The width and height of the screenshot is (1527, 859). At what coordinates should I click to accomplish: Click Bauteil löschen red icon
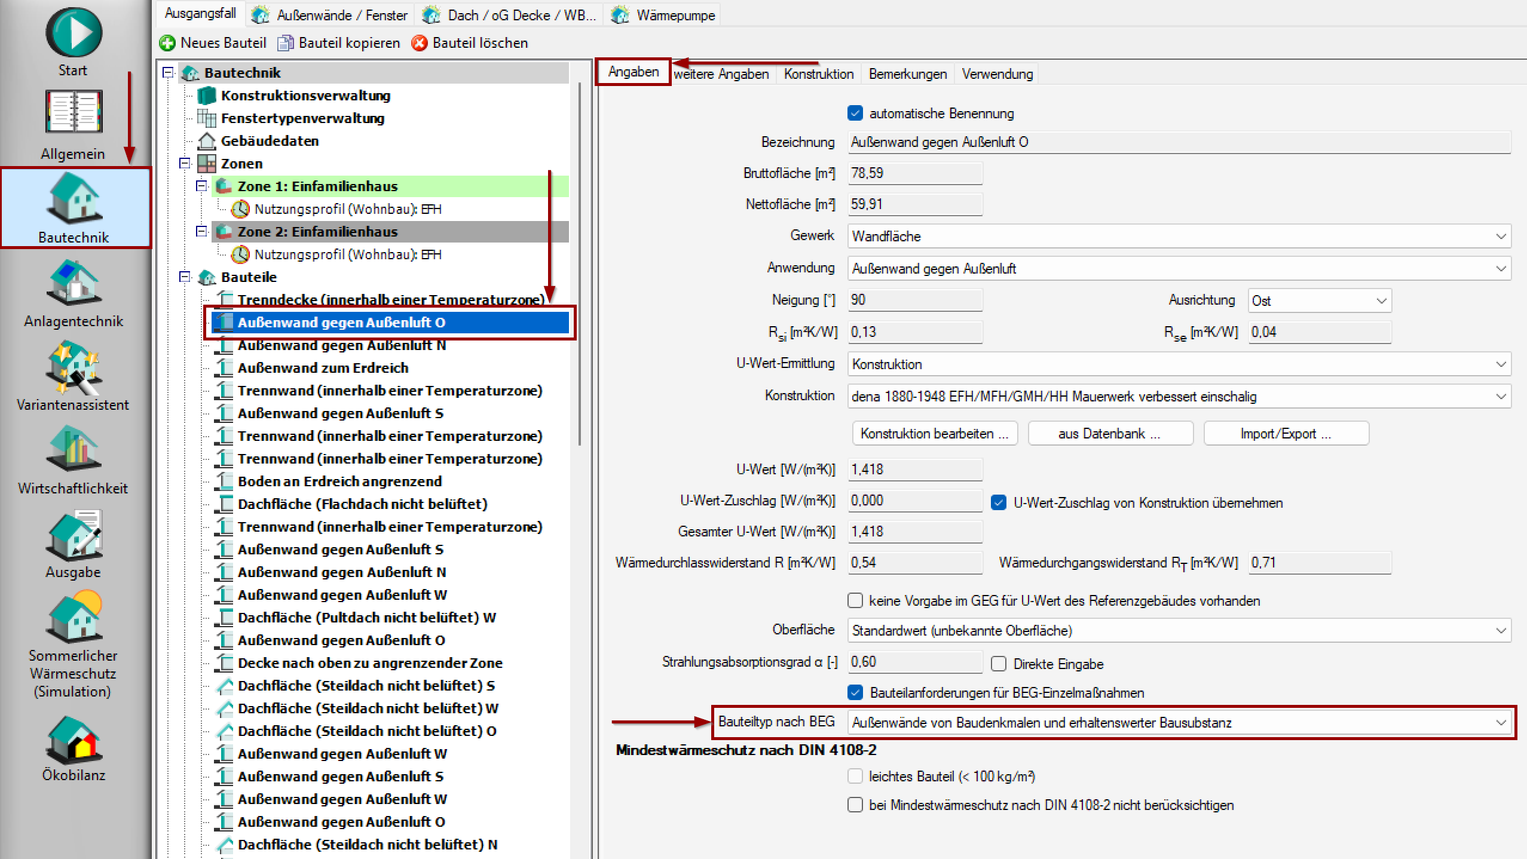click(420, 43)
